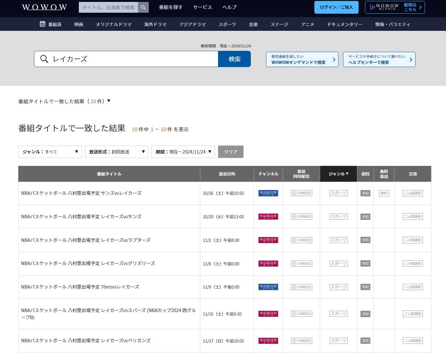Click 無料 badge in サンズvsレイカーズ row

[x=384, y=193]
